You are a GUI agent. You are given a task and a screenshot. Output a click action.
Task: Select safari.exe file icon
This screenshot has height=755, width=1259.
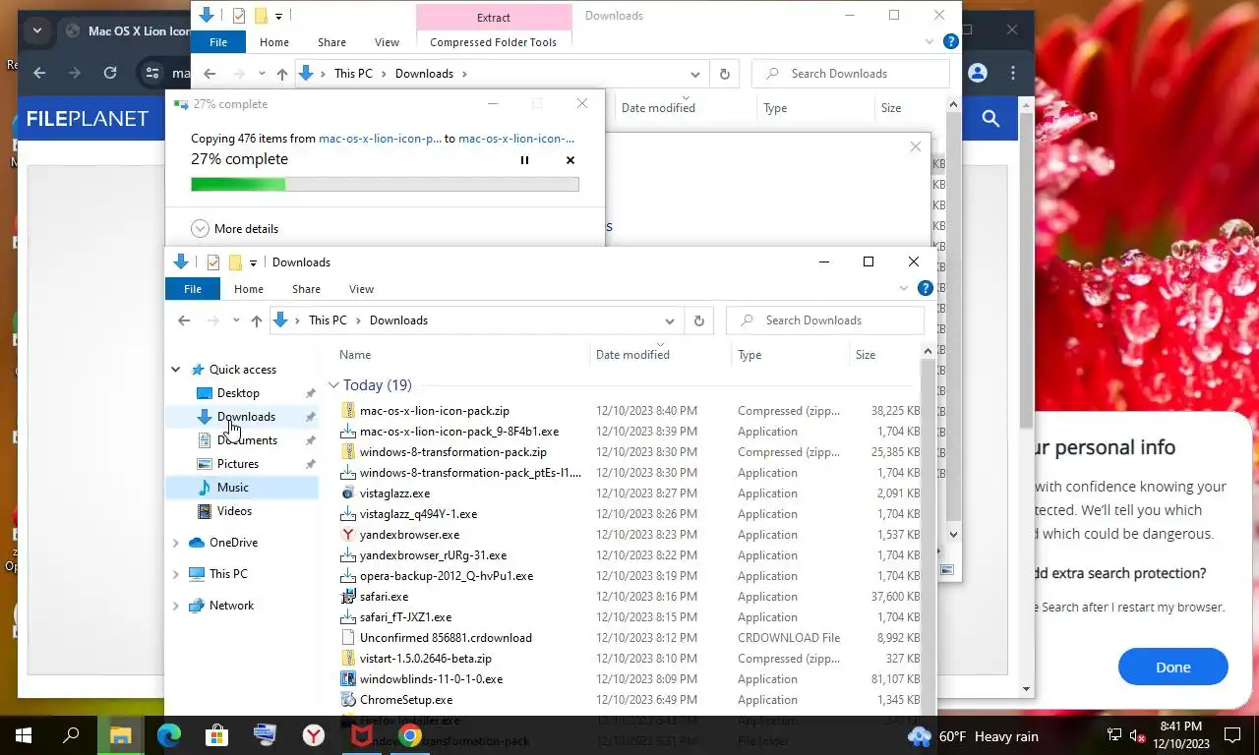coord(348,597)
